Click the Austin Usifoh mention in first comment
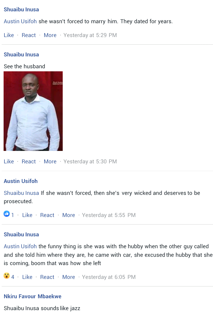The width and height of the screenshot is (213, 314). click(20, 21)
